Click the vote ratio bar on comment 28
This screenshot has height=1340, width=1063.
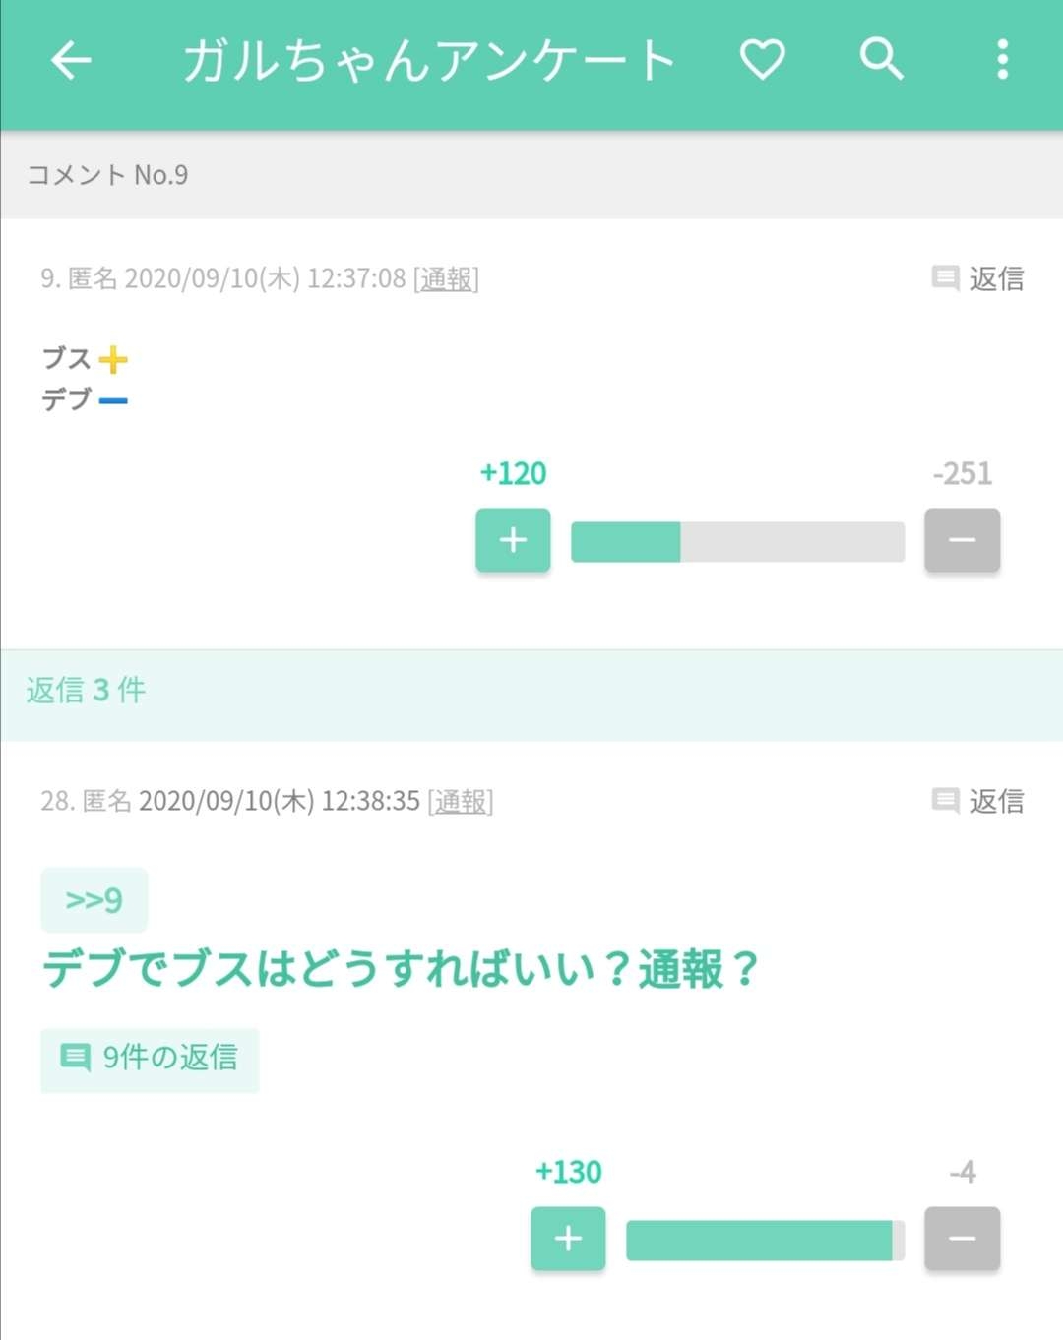tap(765, 1241)
